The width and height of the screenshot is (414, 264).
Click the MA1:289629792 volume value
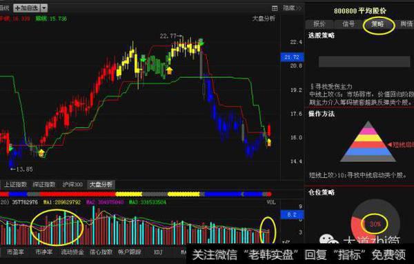62,202
